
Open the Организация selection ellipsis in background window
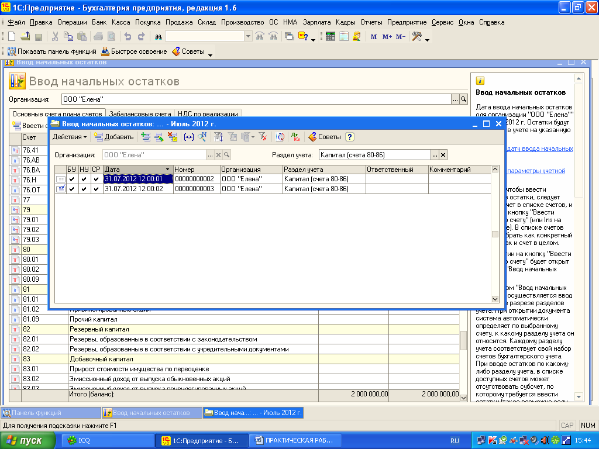[455, 99]
